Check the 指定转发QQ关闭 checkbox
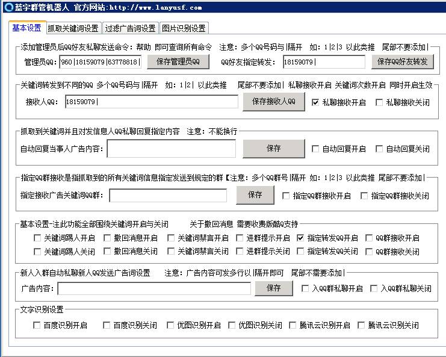The image size is (446, 357). pyautogui.click(x=300, y=251)
